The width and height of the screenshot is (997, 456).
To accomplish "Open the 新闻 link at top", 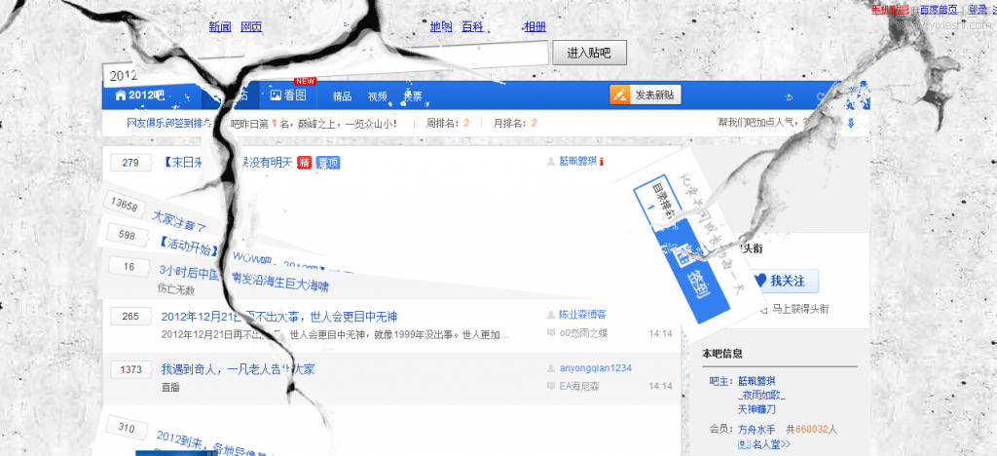I will point(220,26).
